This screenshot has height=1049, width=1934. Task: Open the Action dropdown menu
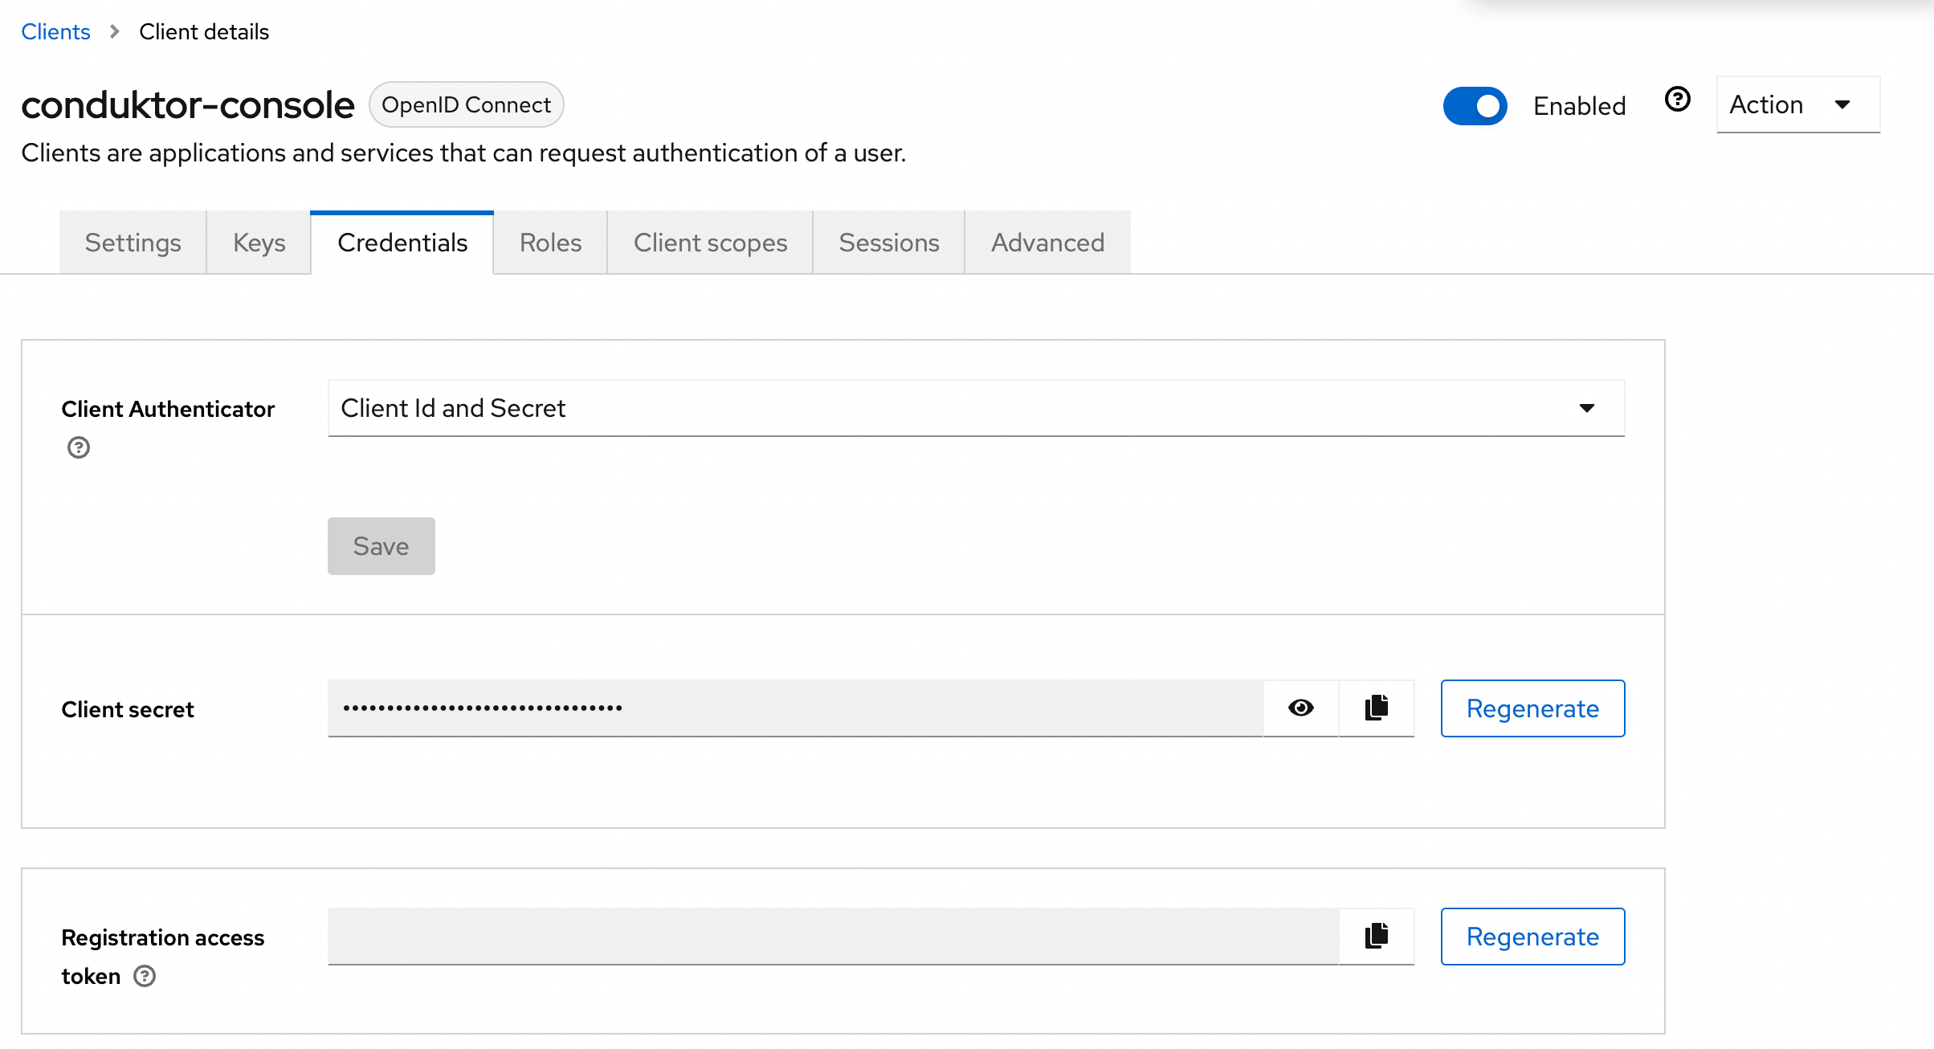[x=1797, y=104]
